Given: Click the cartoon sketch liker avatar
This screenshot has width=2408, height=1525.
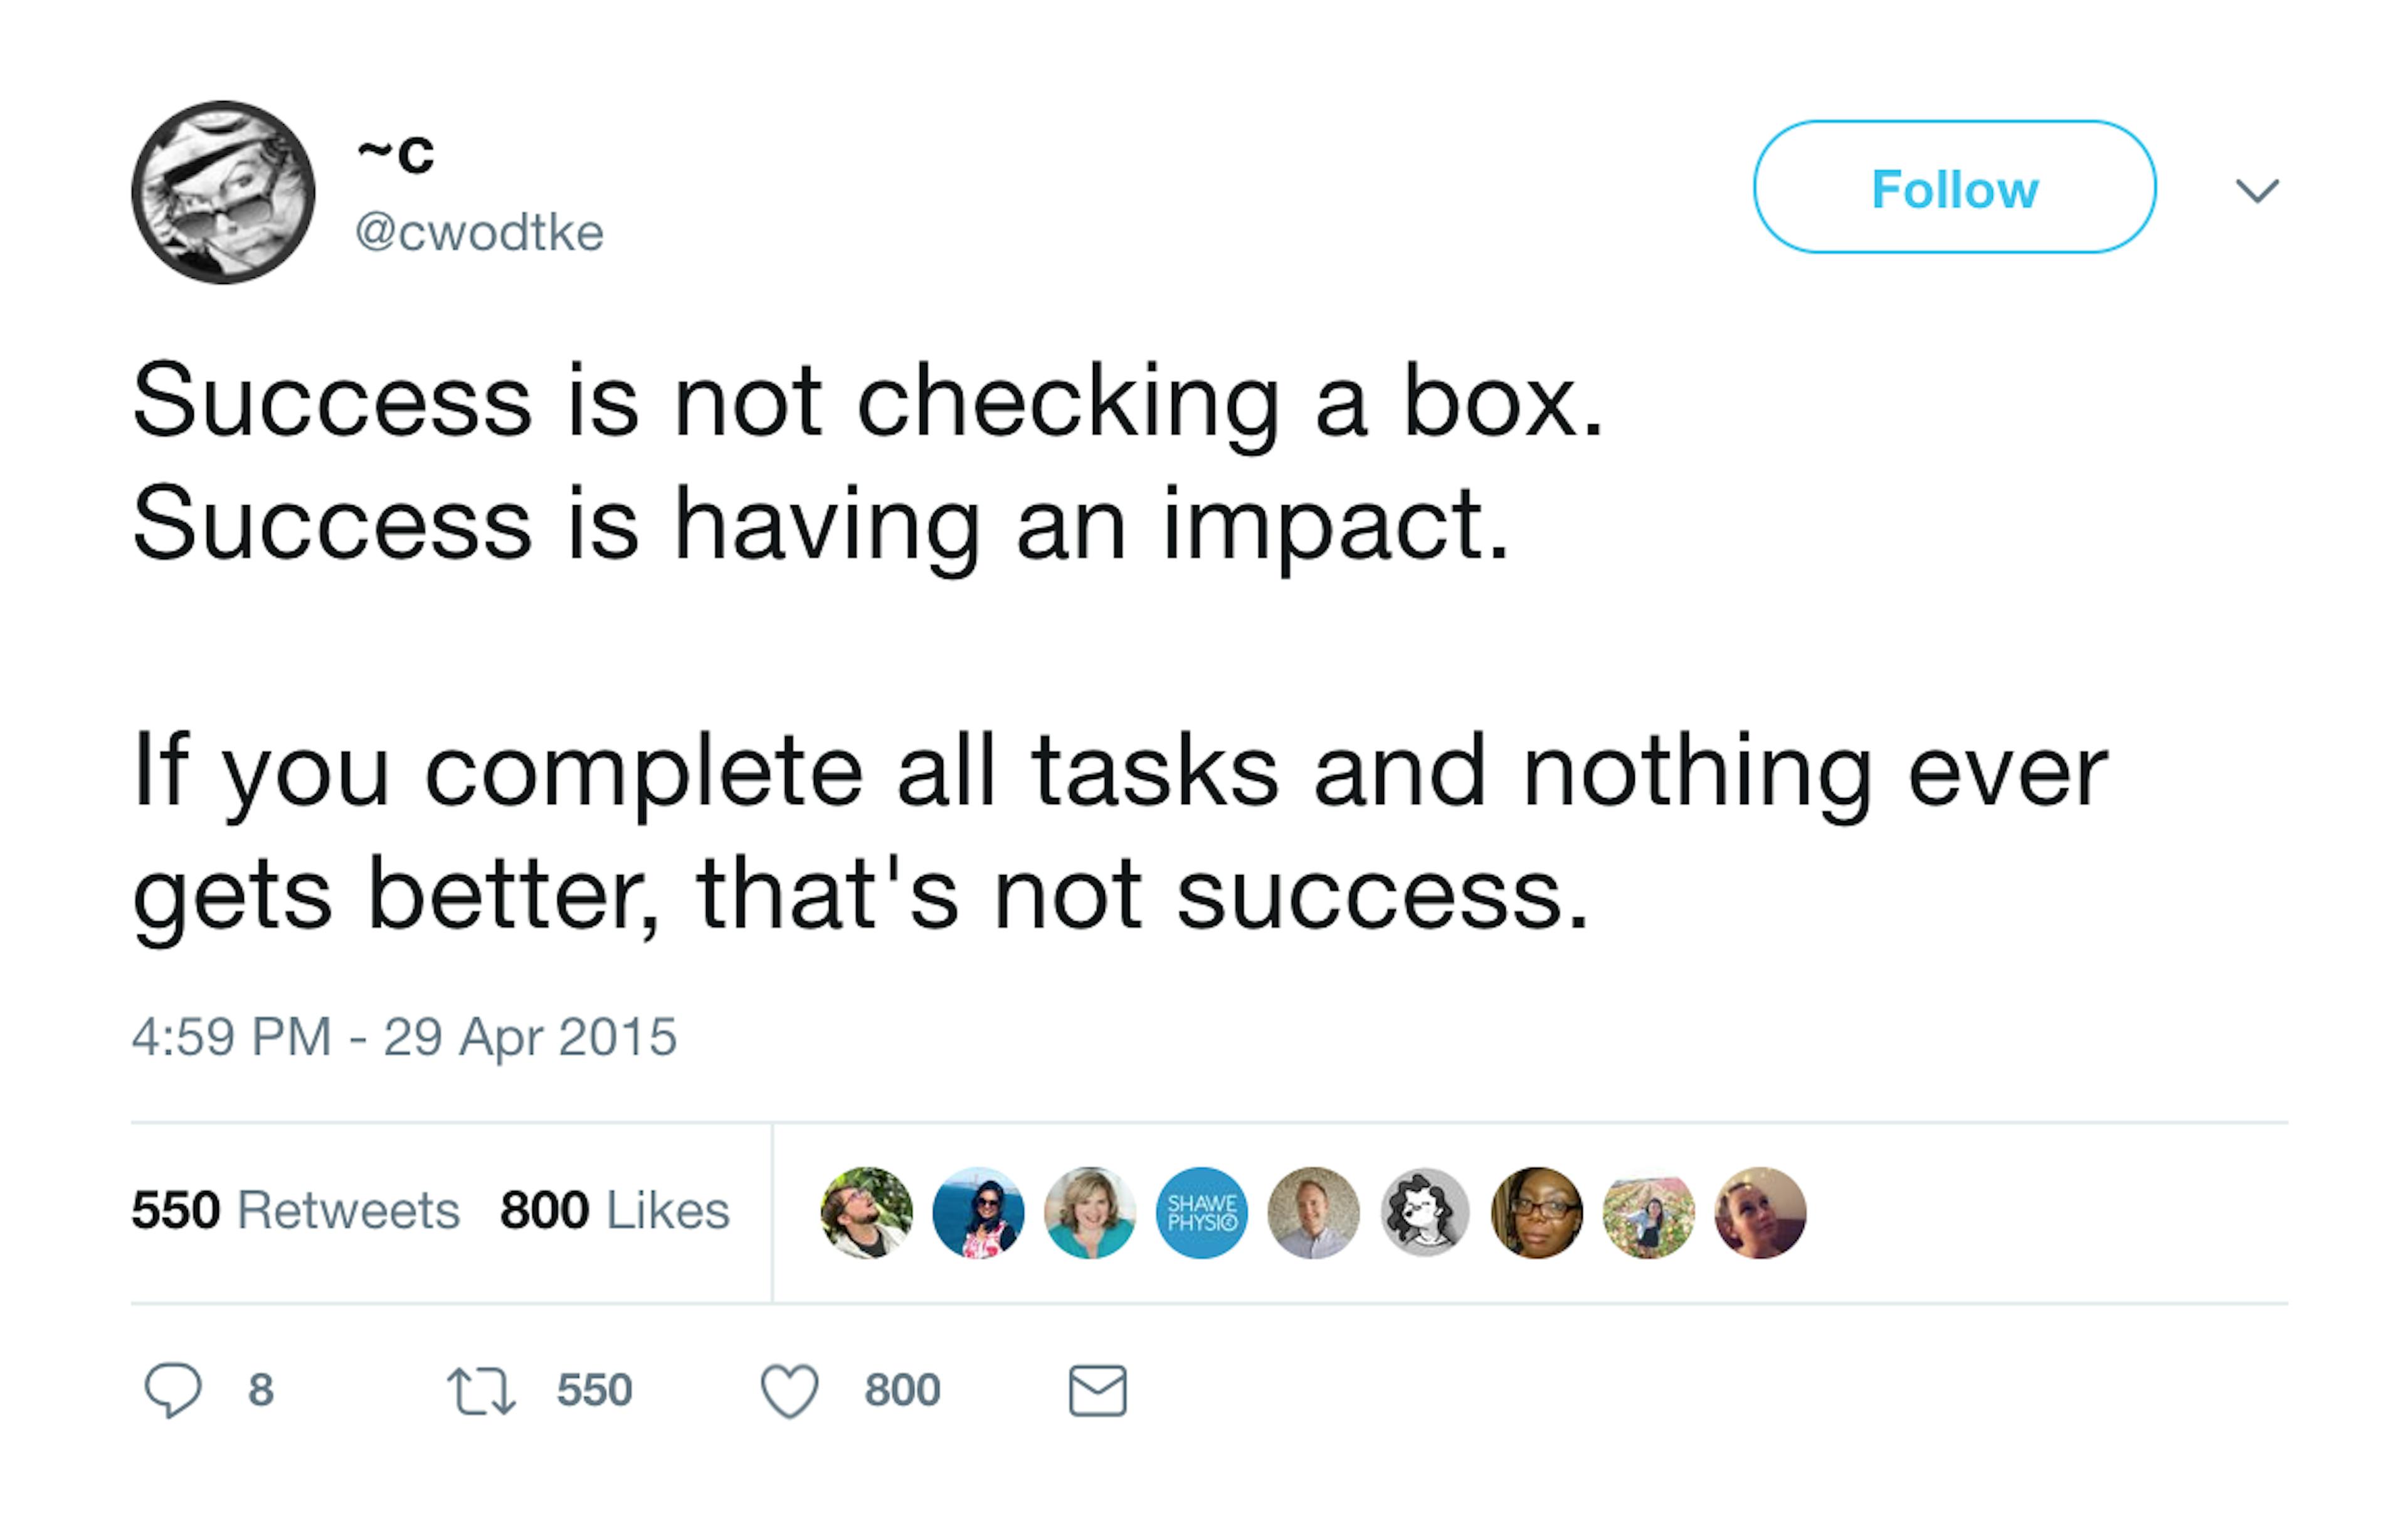Looking at the screenshot, I should click(x=1425, y=1212).
